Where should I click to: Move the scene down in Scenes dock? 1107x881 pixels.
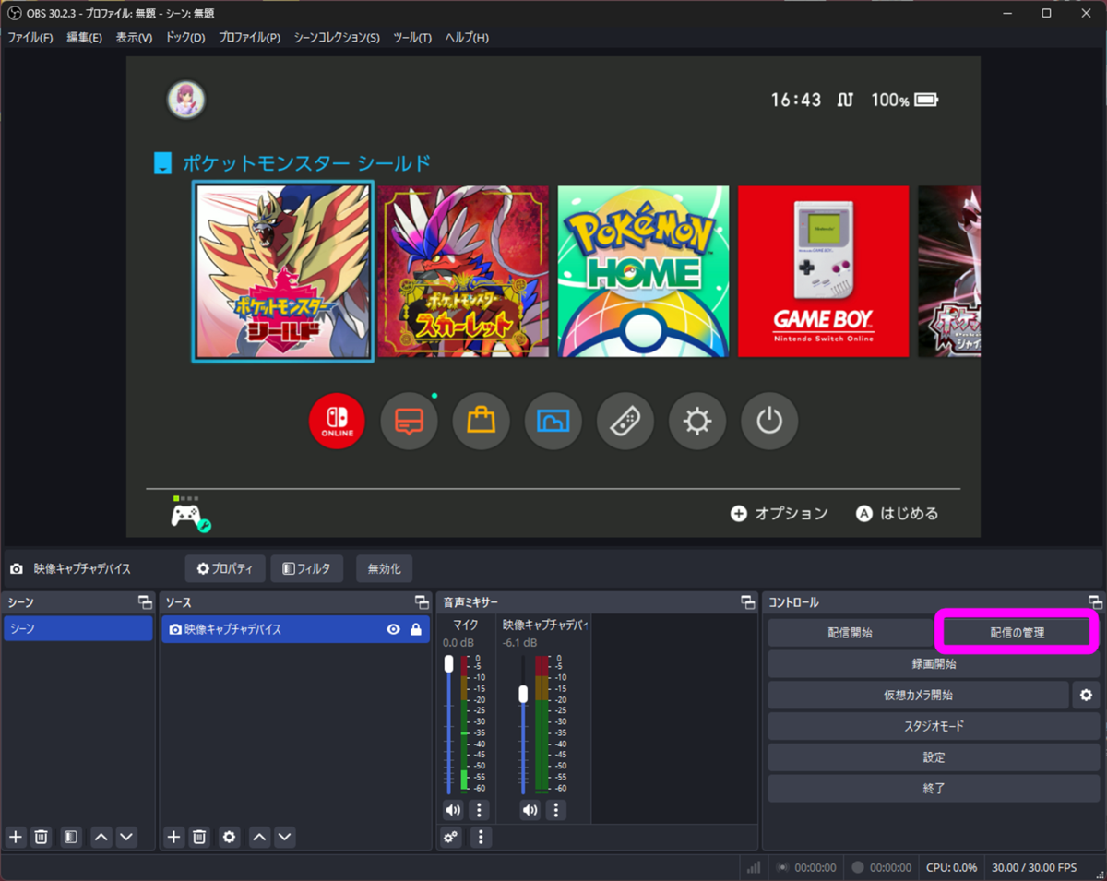click(x=126, y=837)
